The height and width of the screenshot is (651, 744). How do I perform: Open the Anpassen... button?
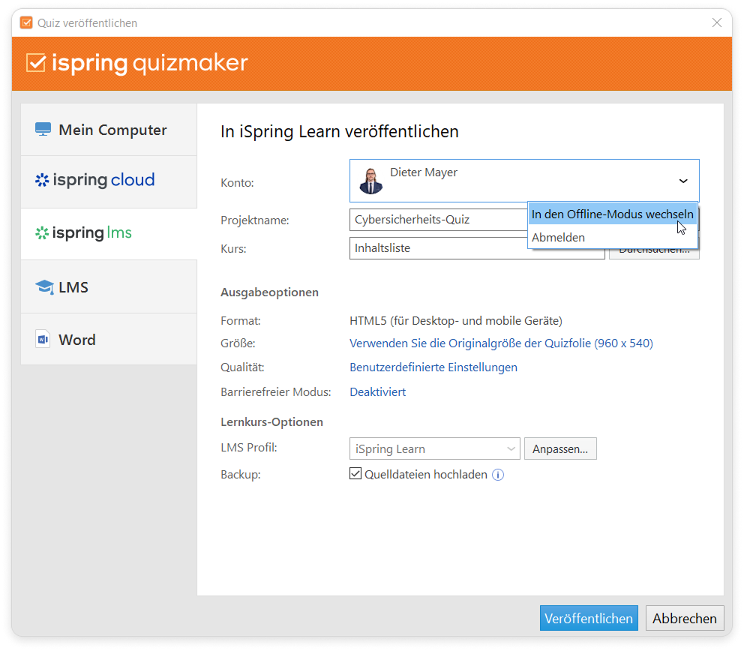559,449
